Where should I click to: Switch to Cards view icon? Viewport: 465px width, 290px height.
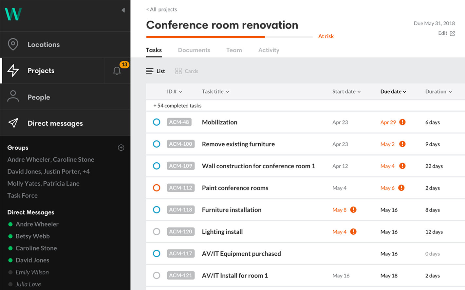click(178, 71)
